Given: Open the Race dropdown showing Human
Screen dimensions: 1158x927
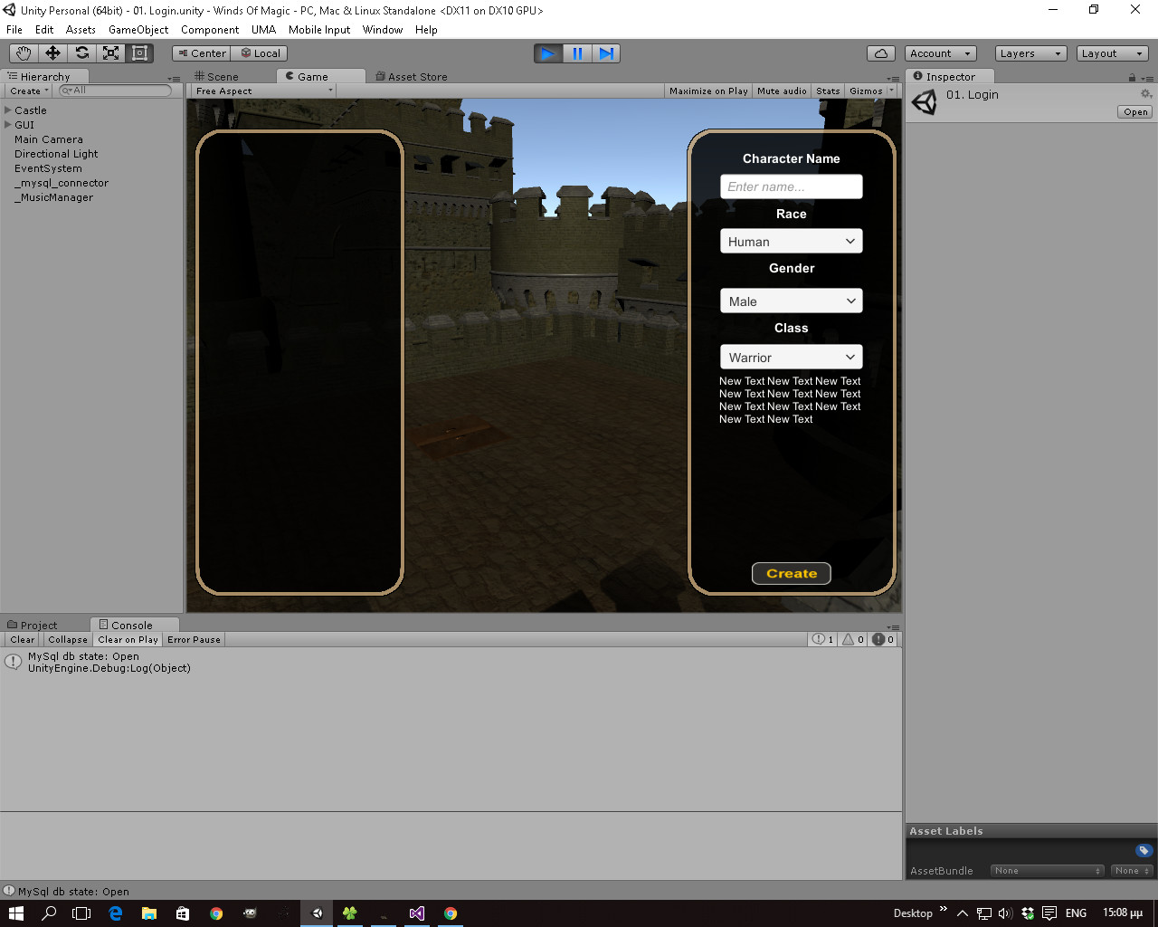Looking at the screenshot, I should [x=792, y=241].
